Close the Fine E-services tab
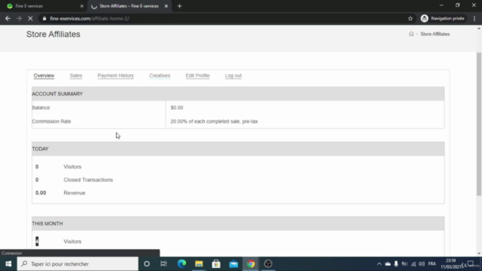The image size is (482, 271). [82, 6]
